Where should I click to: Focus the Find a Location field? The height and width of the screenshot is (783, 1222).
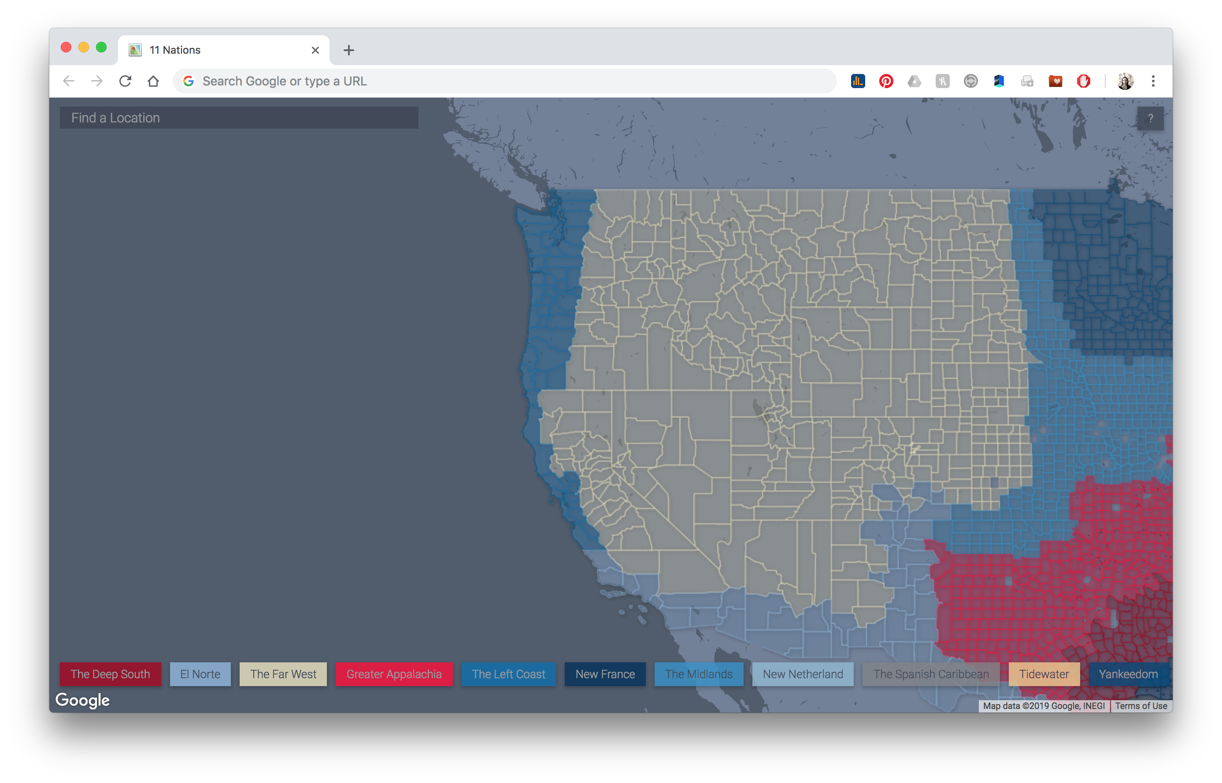pyautogui.click(x=239, y=118)
